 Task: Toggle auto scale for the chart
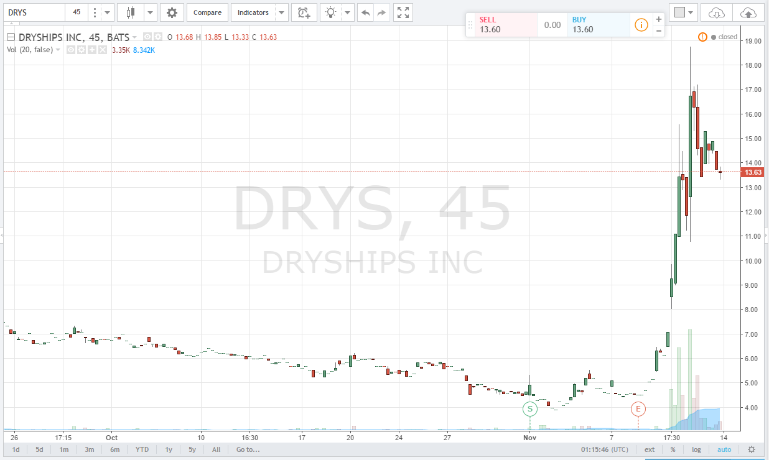(724, 449)
